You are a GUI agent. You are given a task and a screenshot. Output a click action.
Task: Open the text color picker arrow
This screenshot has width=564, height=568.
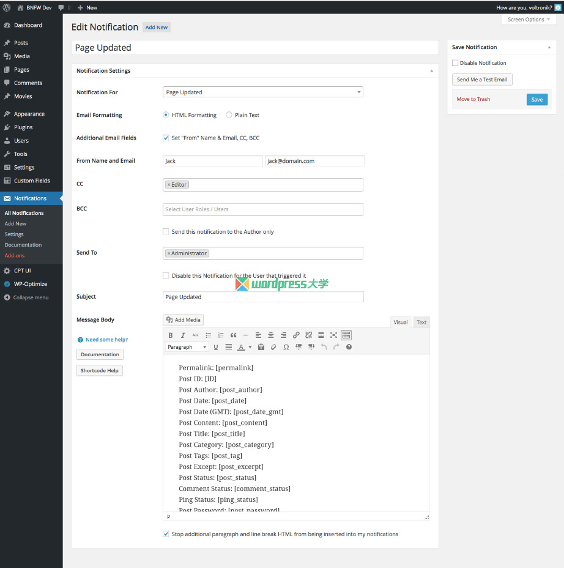250,347
